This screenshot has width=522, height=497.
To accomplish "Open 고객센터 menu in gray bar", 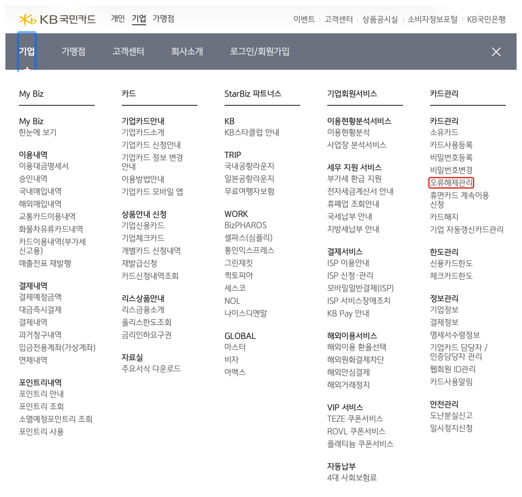I will 128,51.
